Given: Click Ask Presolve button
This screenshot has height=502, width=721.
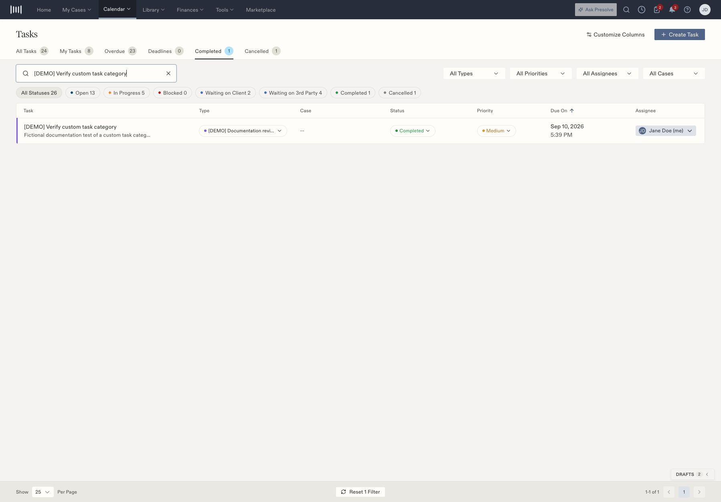Looking at the screenshot, I should tap(596, 10).
